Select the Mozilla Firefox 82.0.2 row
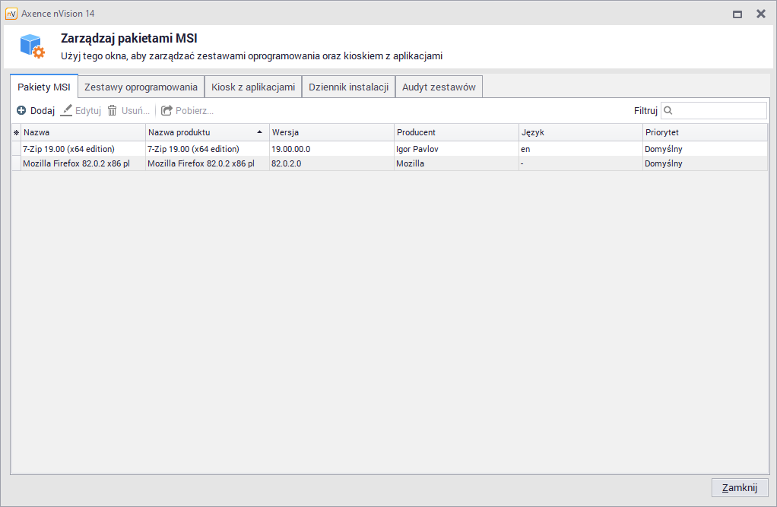 [83, 163]
